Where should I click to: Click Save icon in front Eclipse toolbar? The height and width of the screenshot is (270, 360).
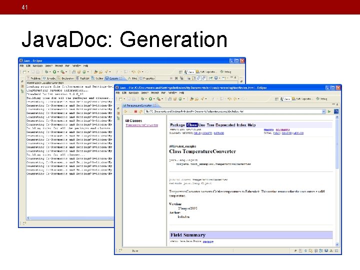(x=129, y=99)
